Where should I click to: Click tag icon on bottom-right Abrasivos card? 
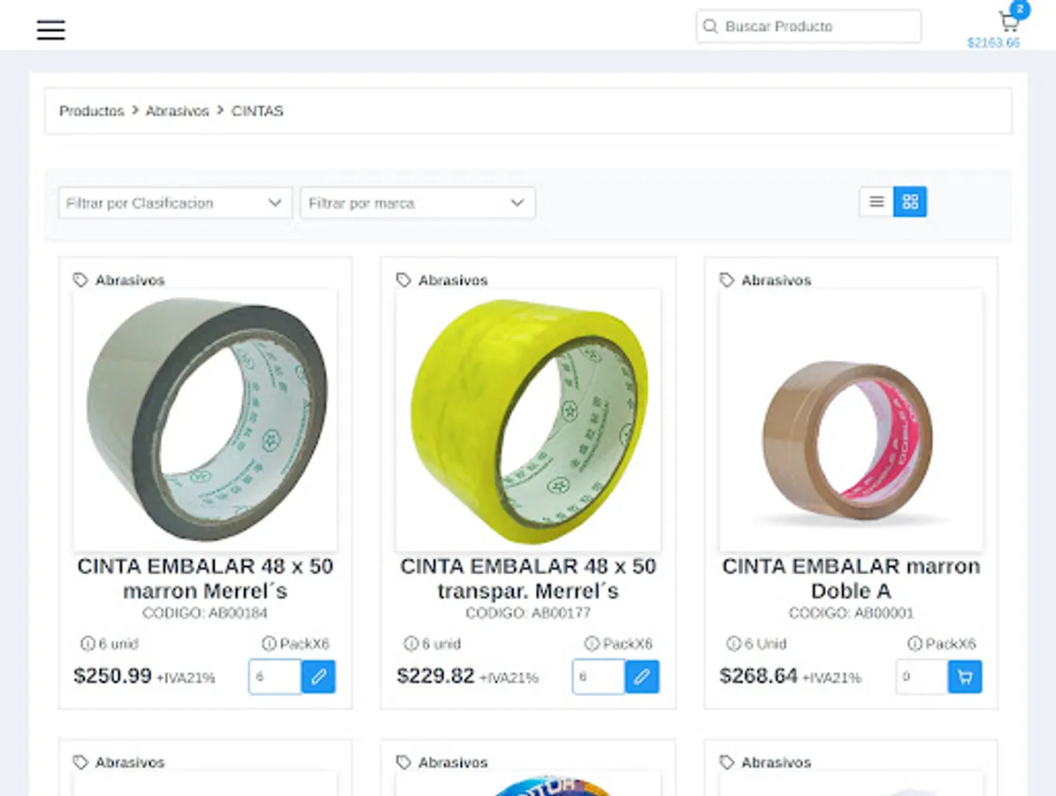[727, 762]
